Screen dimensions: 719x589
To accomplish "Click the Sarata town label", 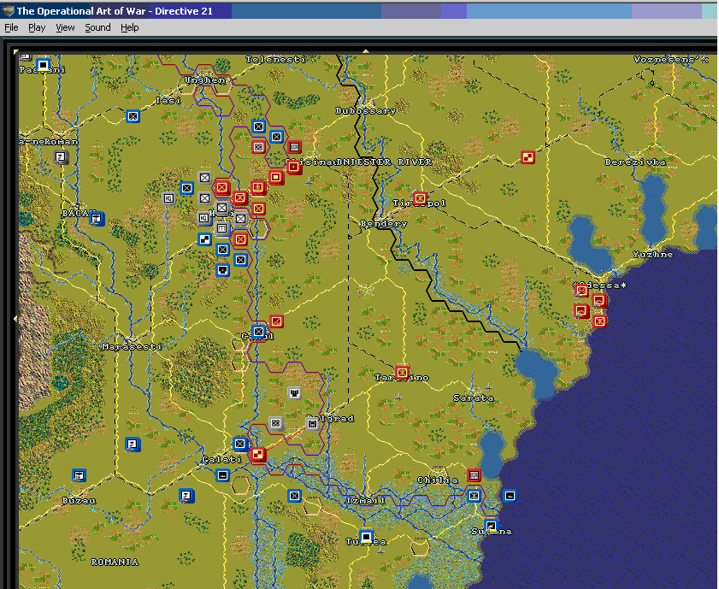I will point(474,398).
